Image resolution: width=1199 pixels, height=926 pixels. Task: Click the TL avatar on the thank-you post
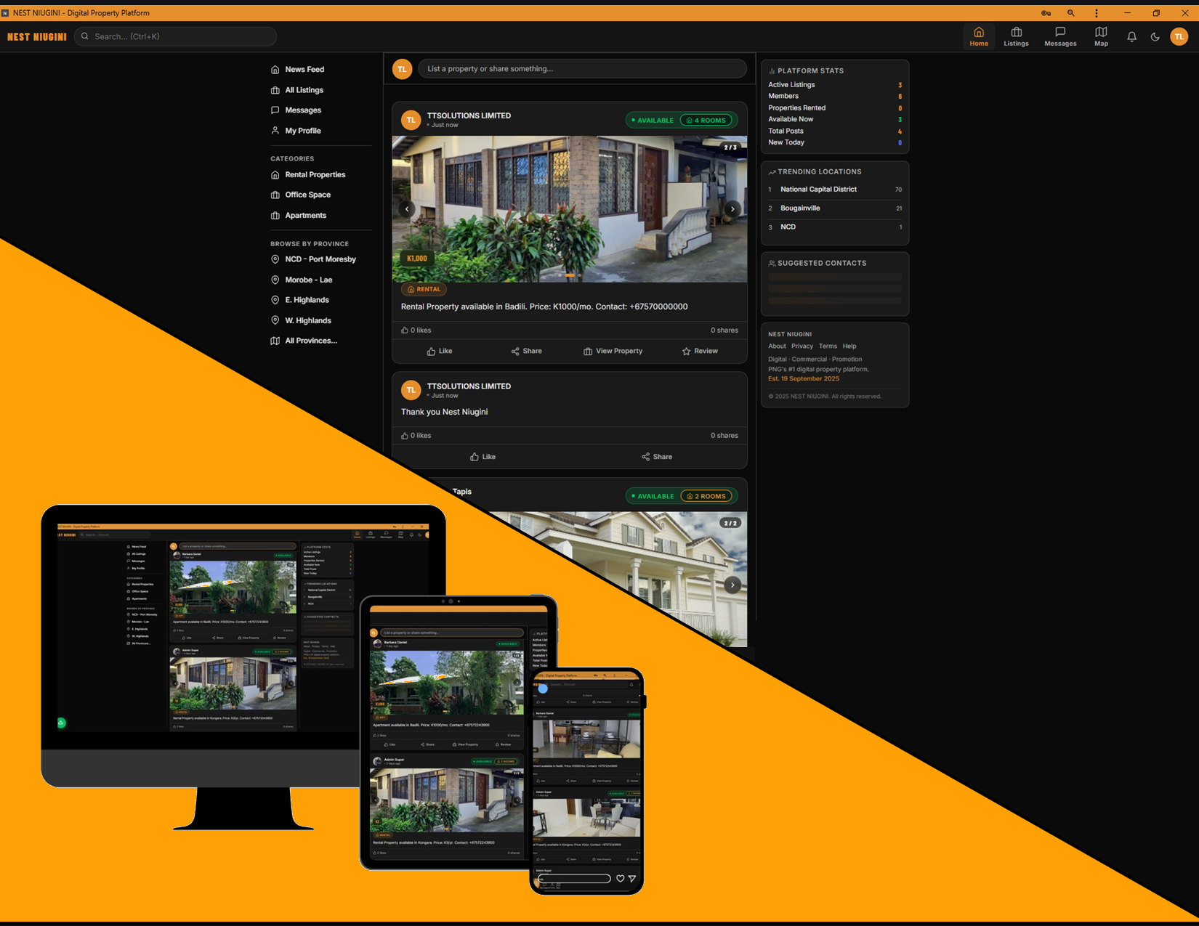point(411,391)
